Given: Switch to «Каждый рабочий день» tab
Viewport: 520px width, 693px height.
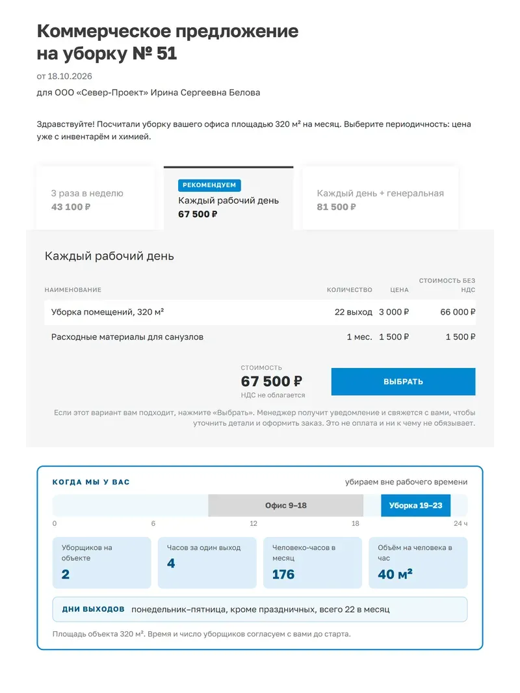Looking at the screenshot, I should [228, 199].
